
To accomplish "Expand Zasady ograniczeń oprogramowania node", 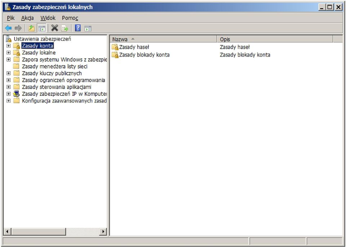I will [8, 80].
